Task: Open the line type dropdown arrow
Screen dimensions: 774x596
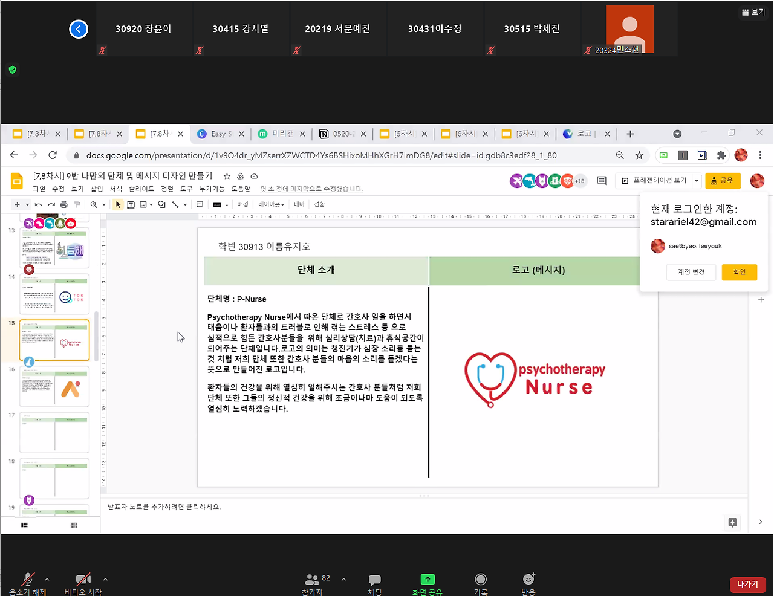Action: click(185, 205)
